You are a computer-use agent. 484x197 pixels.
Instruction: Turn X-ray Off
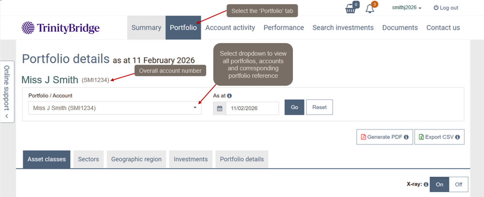(459, 184)
